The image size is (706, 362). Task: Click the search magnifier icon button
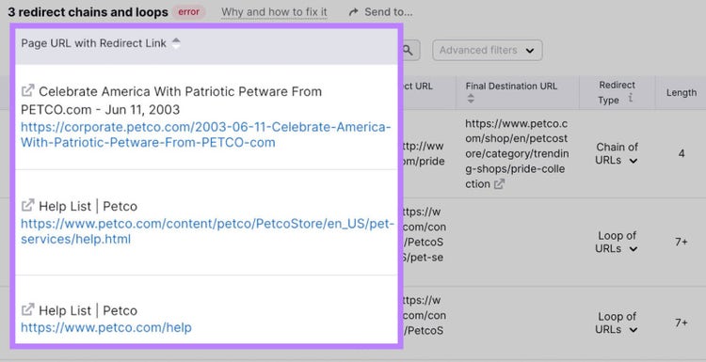409,51
